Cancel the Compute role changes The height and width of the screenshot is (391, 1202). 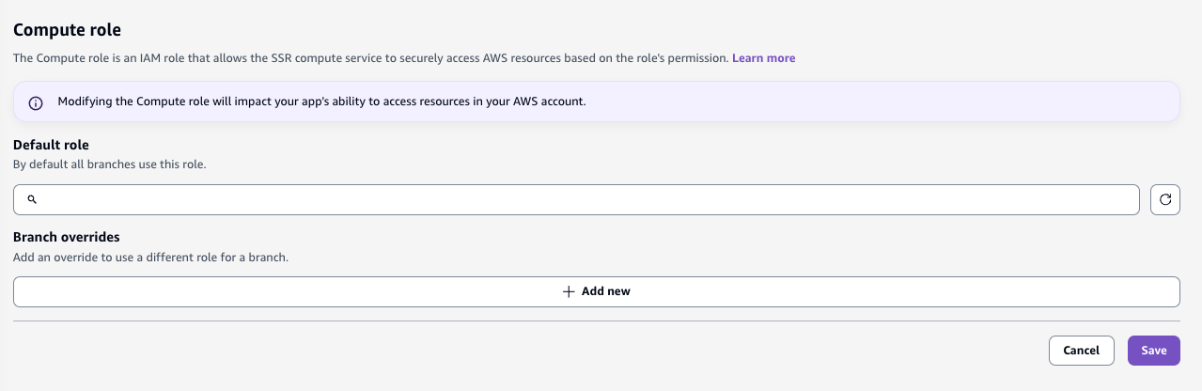(x=1081, y=351)
